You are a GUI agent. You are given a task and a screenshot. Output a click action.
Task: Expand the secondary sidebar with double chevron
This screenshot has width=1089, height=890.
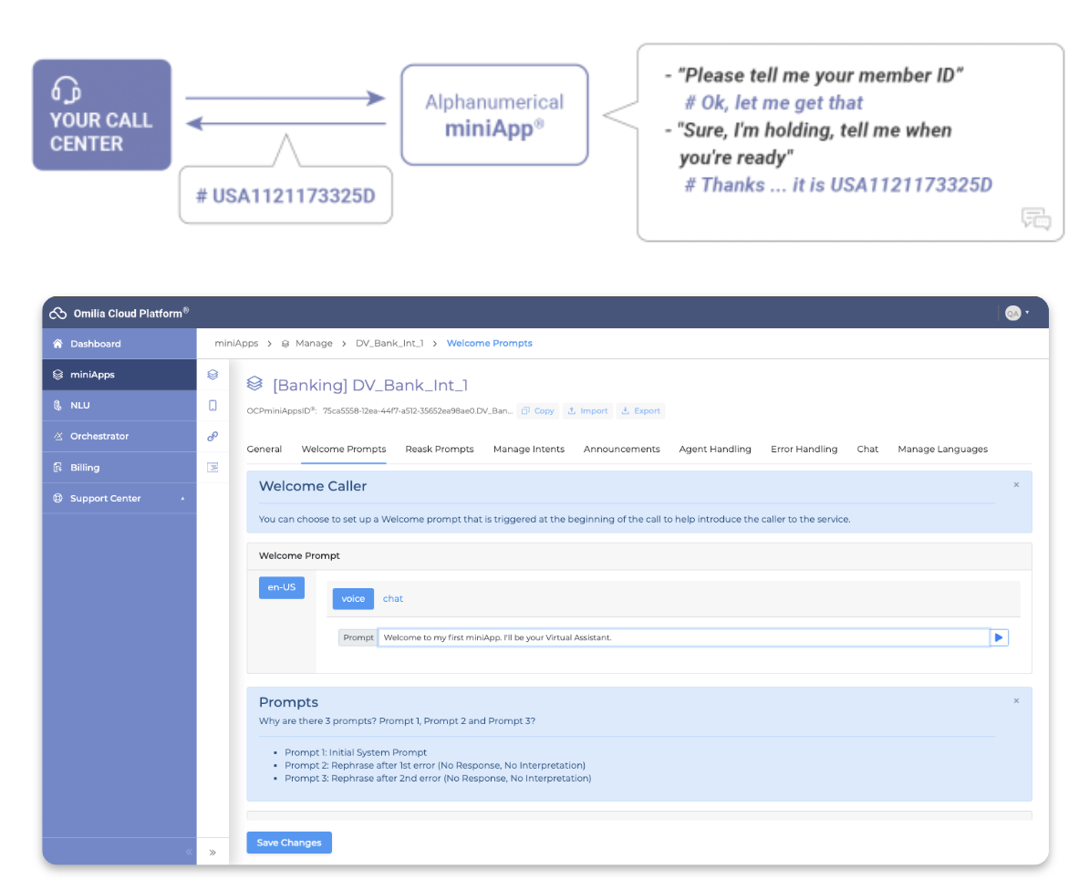click(213, 852)
